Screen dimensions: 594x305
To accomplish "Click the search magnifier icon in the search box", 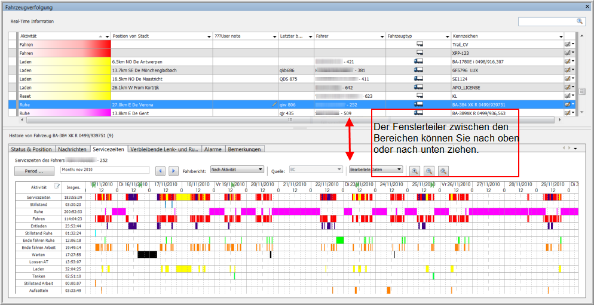I will pyautogui.click(x=579, y=21).
